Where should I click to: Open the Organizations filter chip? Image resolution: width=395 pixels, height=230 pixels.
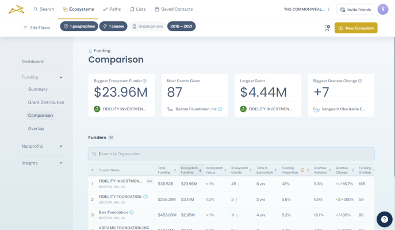[x=147, y=26]
